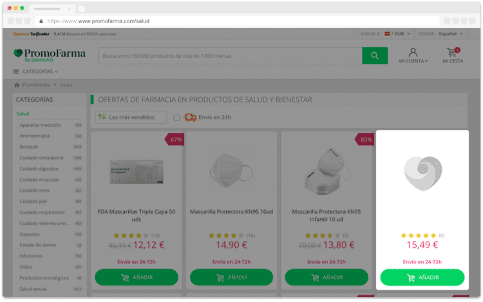Click the 12,12 € price

(x=149, y=245)
